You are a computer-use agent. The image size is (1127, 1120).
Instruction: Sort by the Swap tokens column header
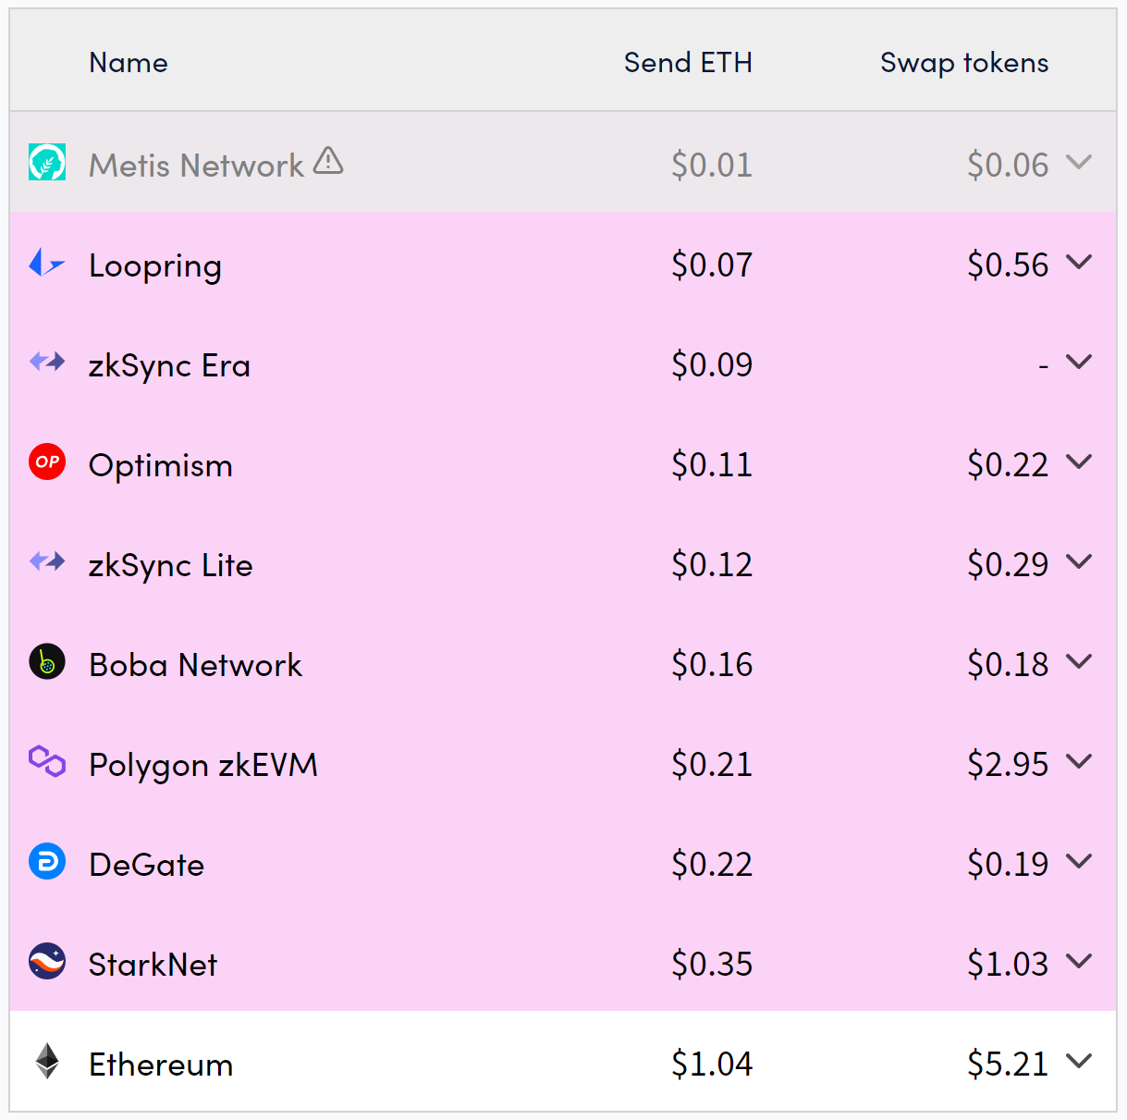pos(964,63)
